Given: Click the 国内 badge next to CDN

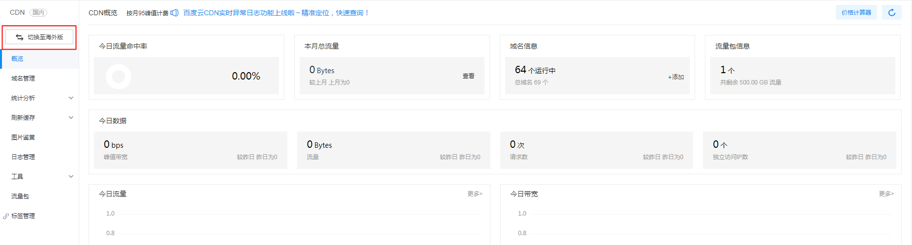Looking at the screenshot, I should click(x=38, y=13).
